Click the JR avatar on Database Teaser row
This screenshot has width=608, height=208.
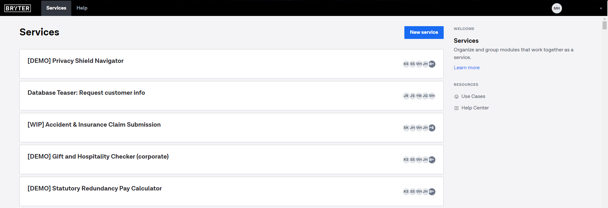point(406,96)
